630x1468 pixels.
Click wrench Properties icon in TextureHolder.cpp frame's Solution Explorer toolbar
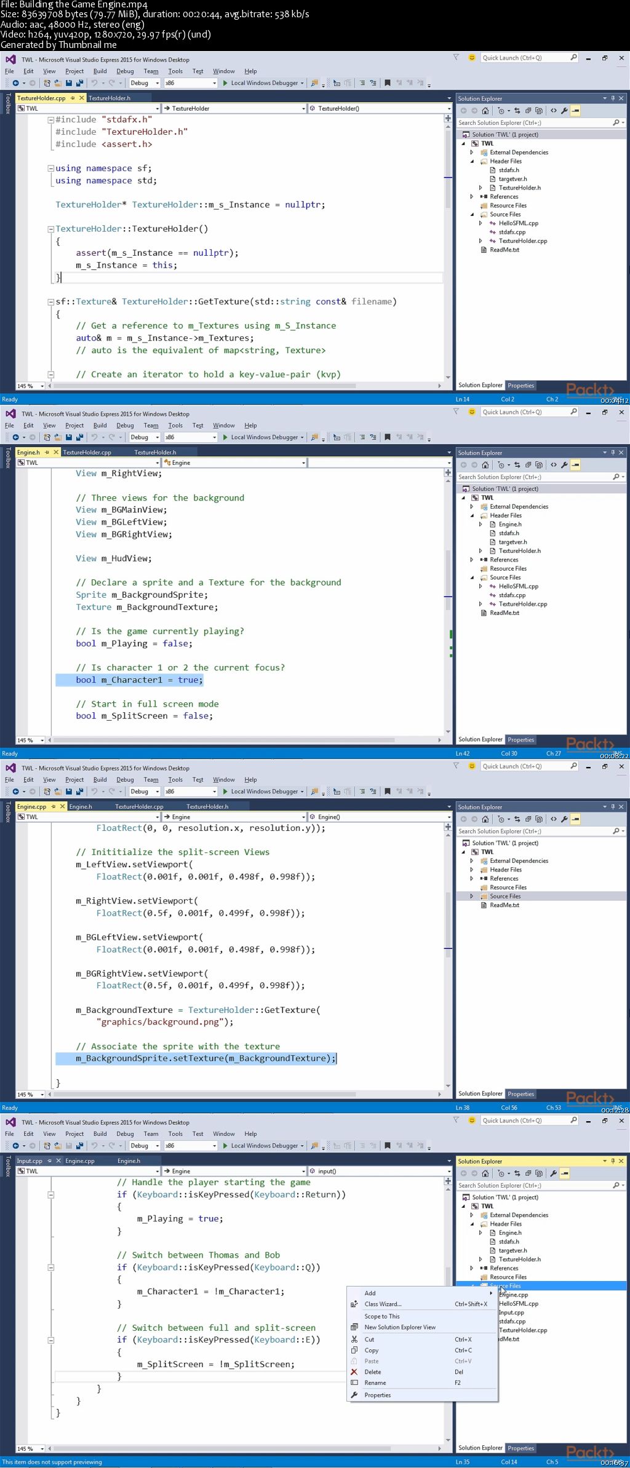tap(564, 111)
